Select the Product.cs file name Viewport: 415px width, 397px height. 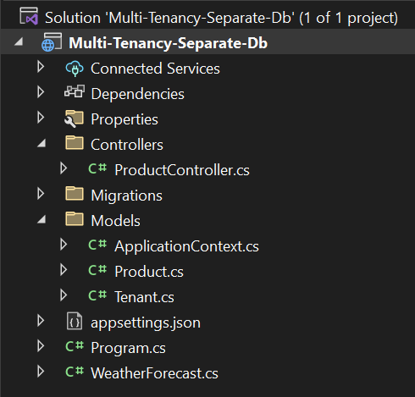click(149, 272)
